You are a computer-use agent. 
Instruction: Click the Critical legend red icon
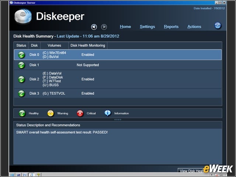(80, 113)
